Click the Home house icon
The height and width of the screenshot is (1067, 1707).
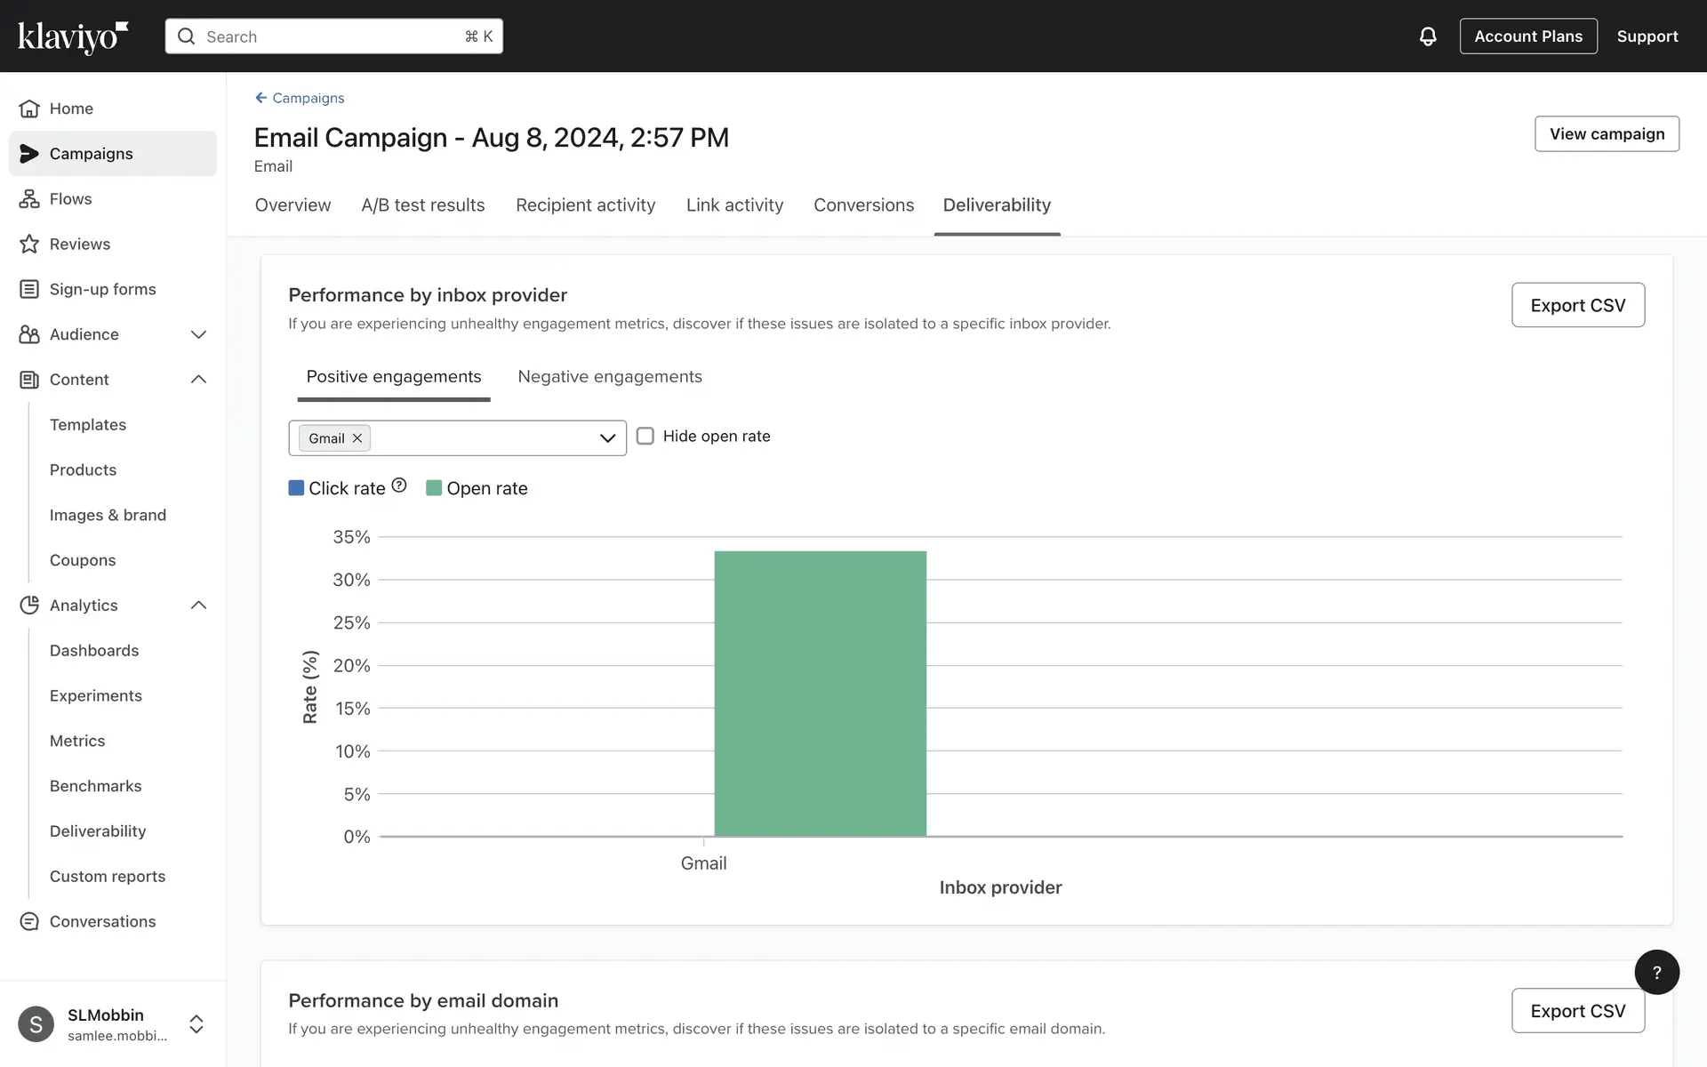(29, 108)
